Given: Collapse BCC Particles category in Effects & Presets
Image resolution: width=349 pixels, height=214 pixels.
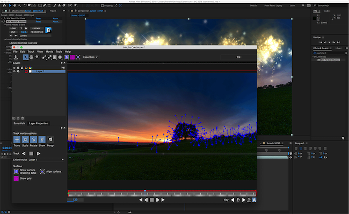Looking at the screenshot, I should [313, 57].
